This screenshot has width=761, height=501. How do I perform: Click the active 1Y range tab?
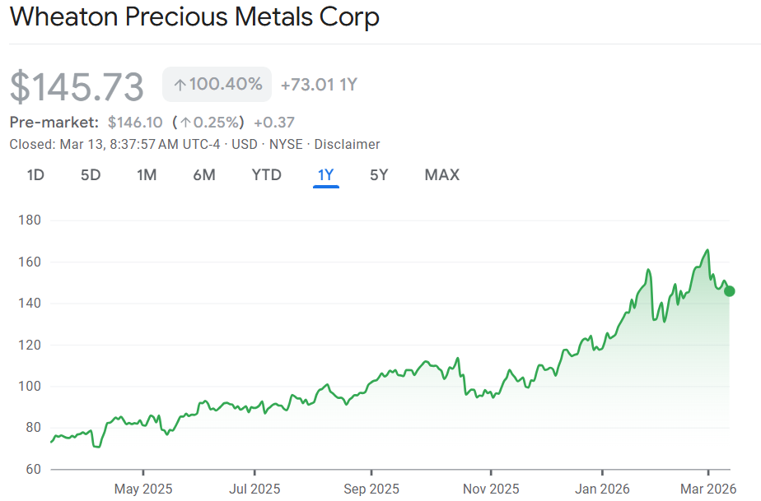tap(326, 174)
